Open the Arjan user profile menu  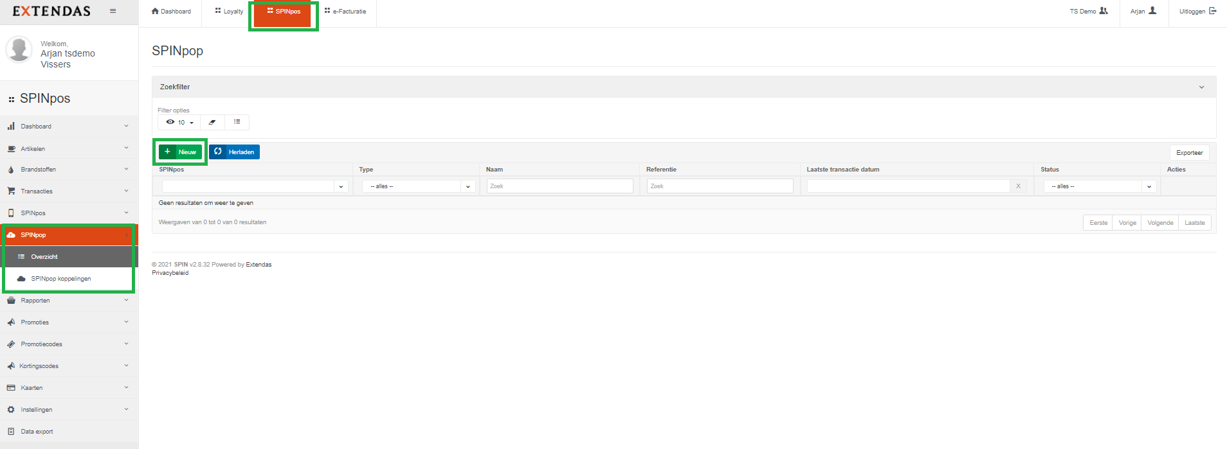(1143, 12)
